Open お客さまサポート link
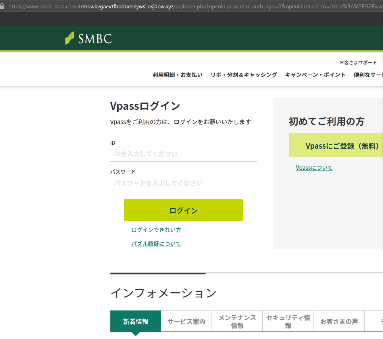 click(x=358, y=63)
